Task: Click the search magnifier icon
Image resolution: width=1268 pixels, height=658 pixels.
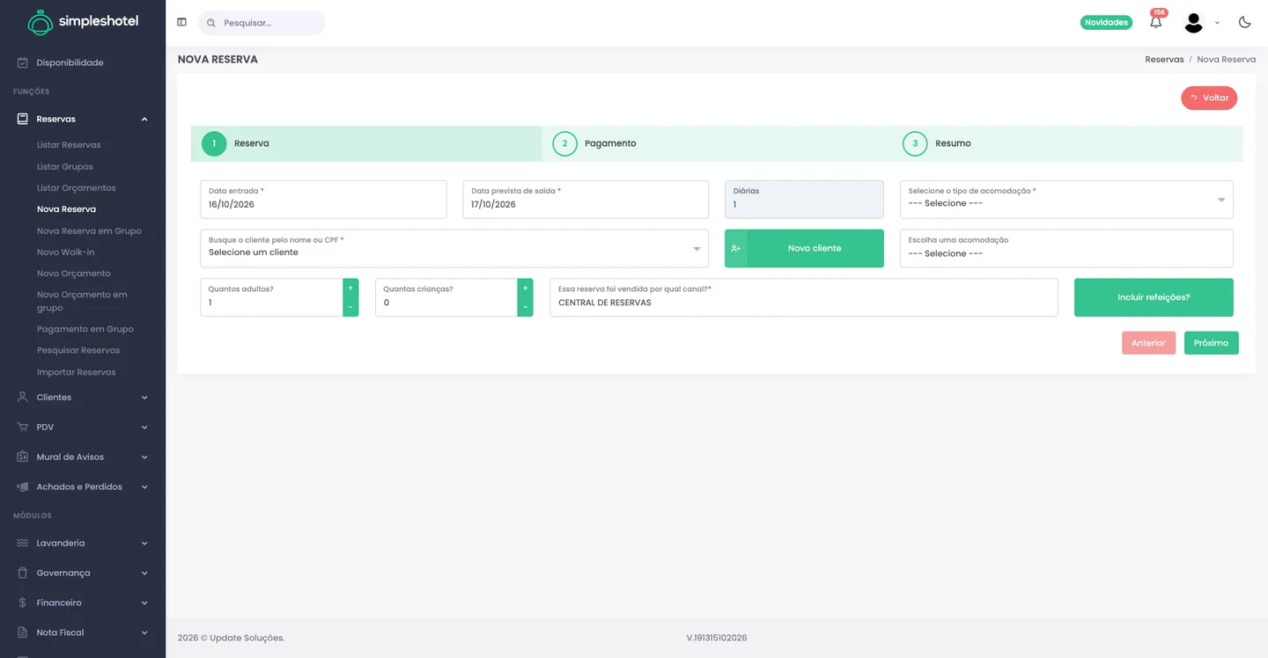Action: pos(211,23)
